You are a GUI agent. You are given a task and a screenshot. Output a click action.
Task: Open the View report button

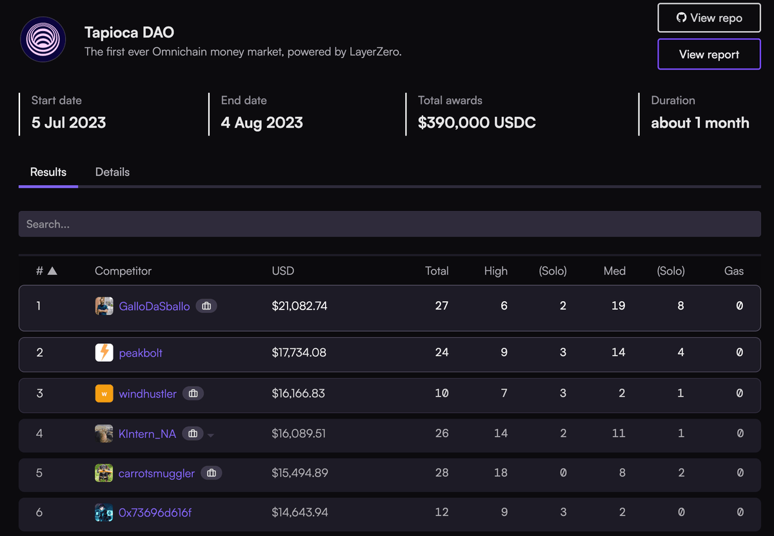709,54
